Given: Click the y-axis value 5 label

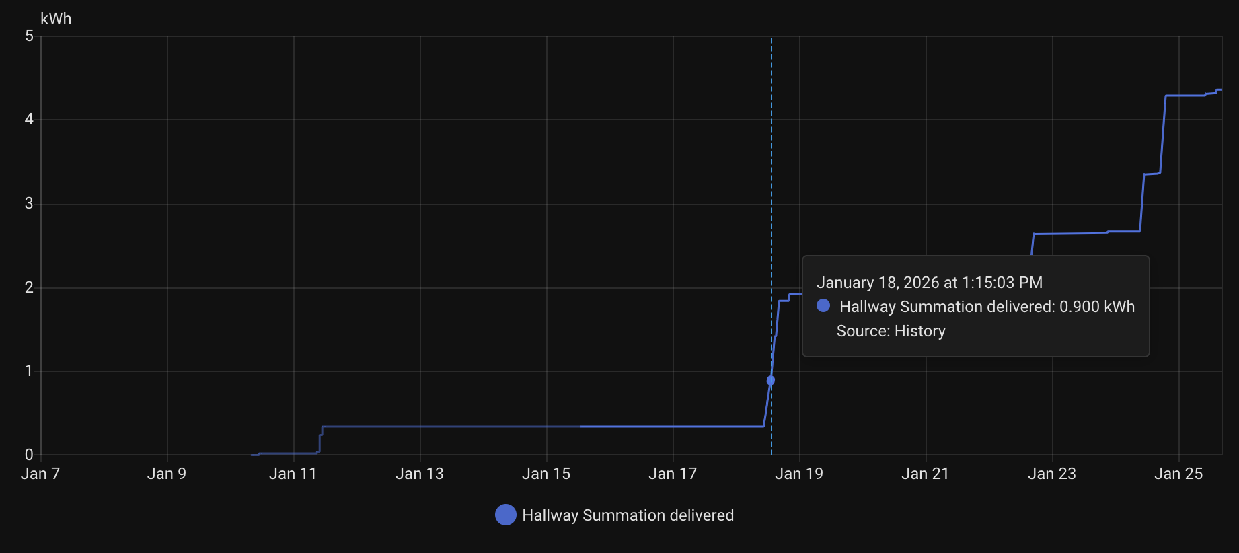Looking at the screenshot, I should pyautogui.click(x=29, y=36).
